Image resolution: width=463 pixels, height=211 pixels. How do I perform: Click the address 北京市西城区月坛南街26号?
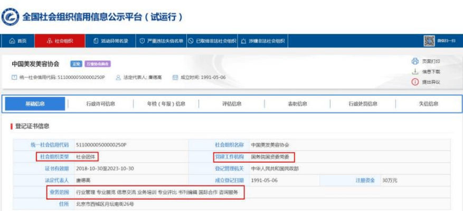(106, 204)
